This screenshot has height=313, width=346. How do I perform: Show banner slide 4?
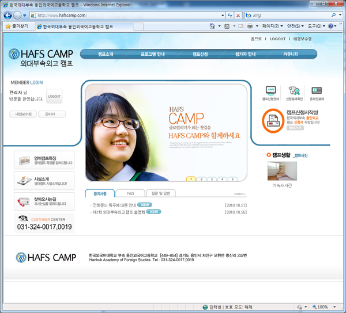[x=222, y=179]
